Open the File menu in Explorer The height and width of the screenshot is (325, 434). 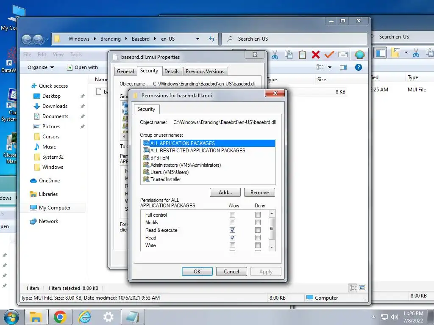click(x=27, y=55)
